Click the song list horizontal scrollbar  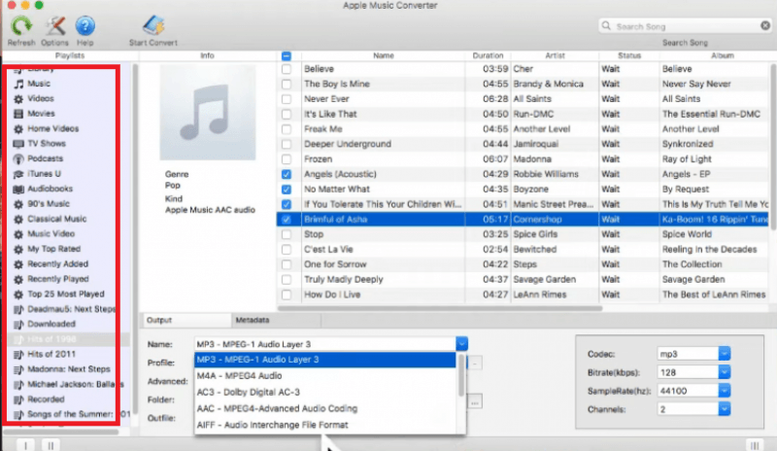pos(440,308)
